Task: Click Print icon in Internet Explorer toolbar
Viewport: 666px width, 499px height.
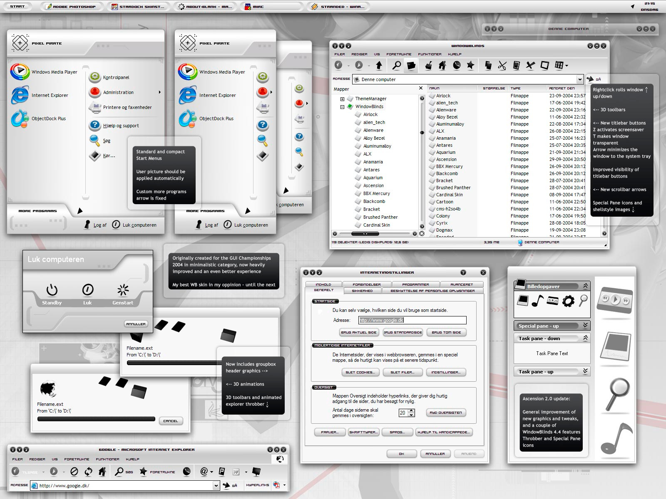Action: pos(222,472)
